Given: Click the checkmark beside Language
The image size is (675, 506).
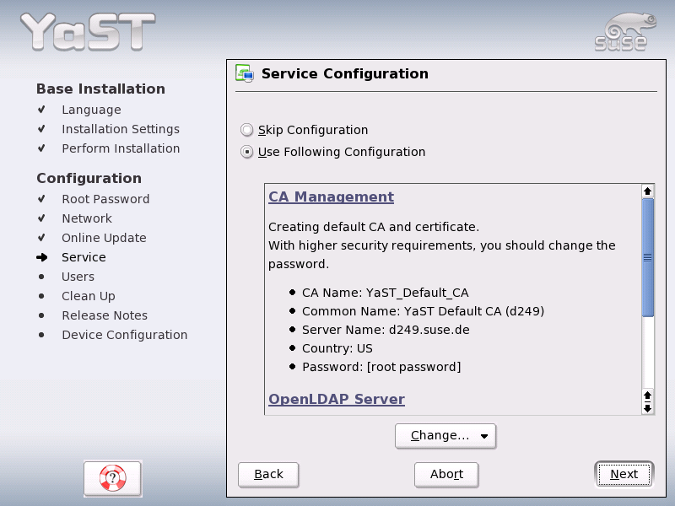Looking at the screenshot, I should (x=41, y=110).
